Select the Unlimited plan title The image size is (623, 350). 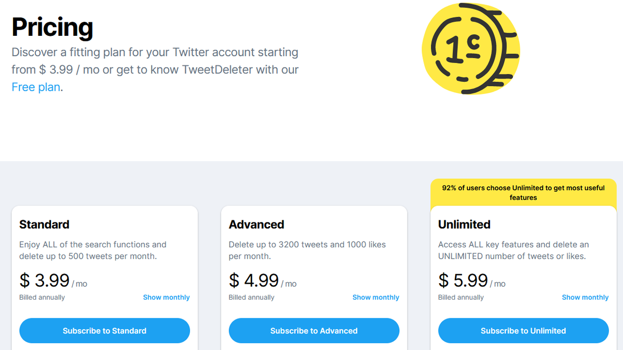point(464,224)
